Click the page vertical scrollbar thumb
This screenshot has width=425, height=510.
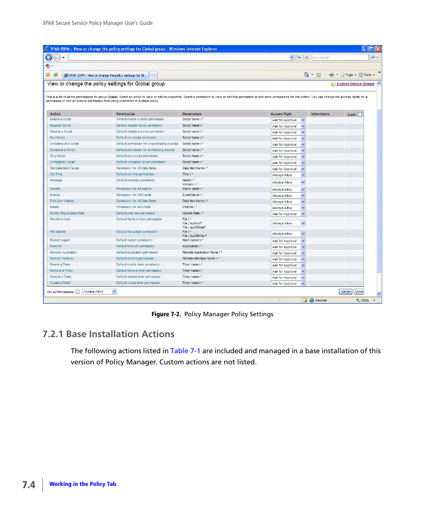379,190
